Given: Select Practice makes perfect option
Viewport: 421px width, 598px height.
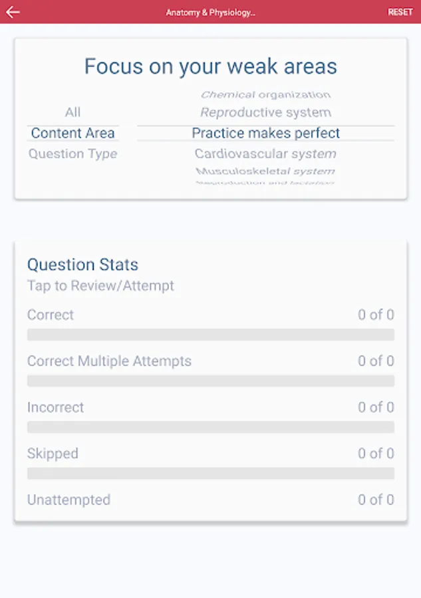Looking at the screenshot, I should pyautogui.click(x=265, y=133).
